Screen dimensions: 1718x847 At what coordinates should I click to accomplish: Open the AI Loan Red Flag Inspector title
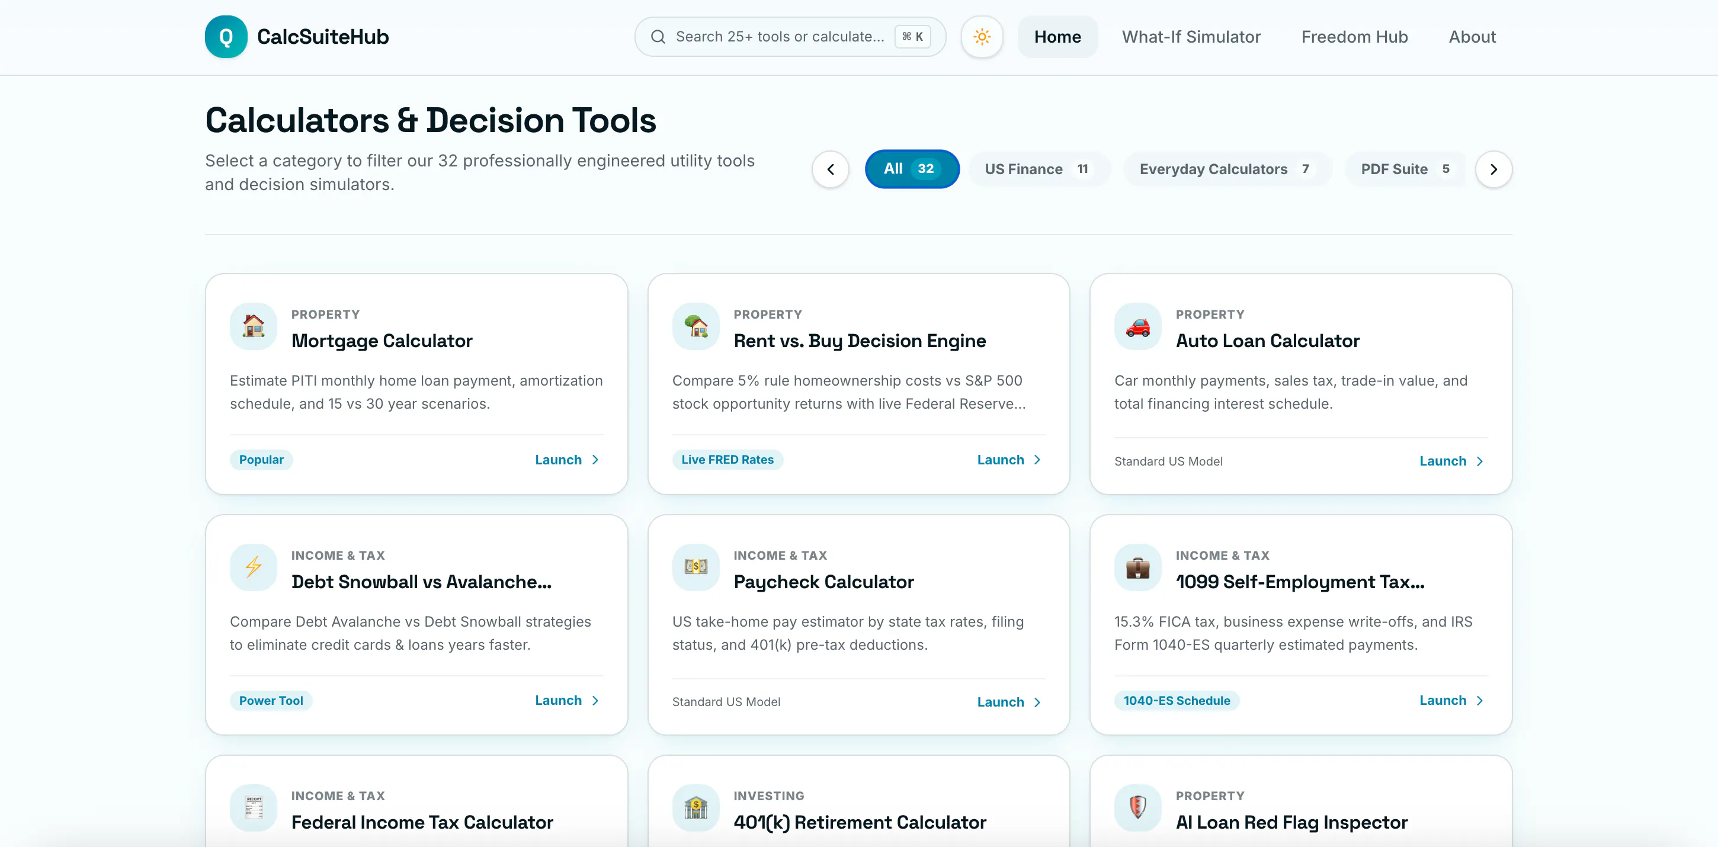click(x=1291, y=822)
